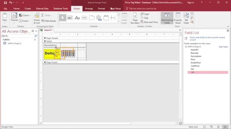Select the Label (Aa) control
Screen dimensions: 231x129
(x=77, y=18)
